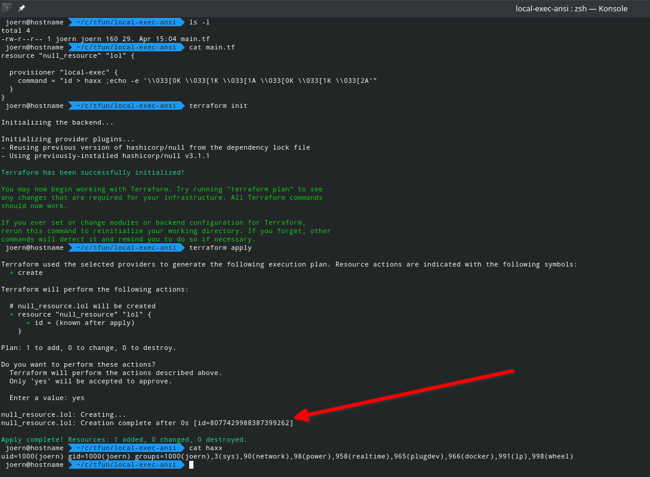
Task: Click the pin window icon in title bar
Action: tap(22, 8)
